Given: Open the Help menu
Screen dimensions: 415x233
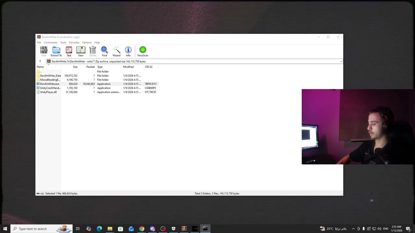Looking at the screenshot, I should coord(97,42).
